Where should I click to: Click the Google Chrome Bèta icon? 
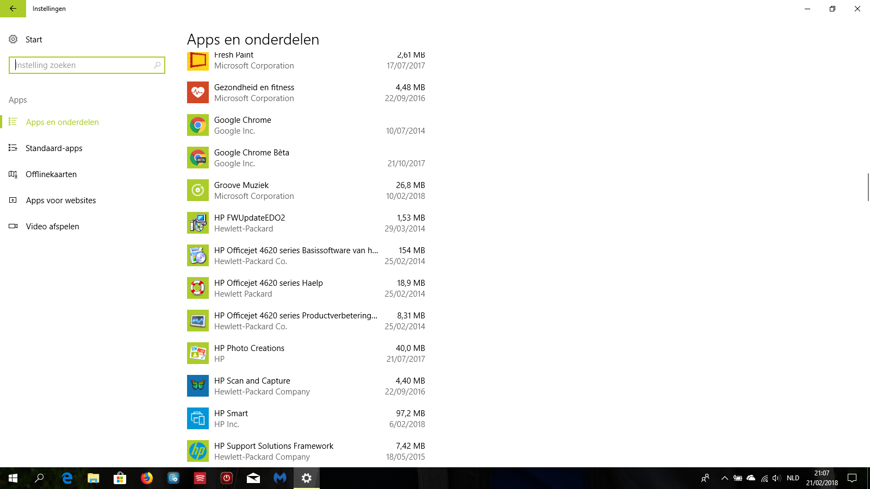[198, 158]
